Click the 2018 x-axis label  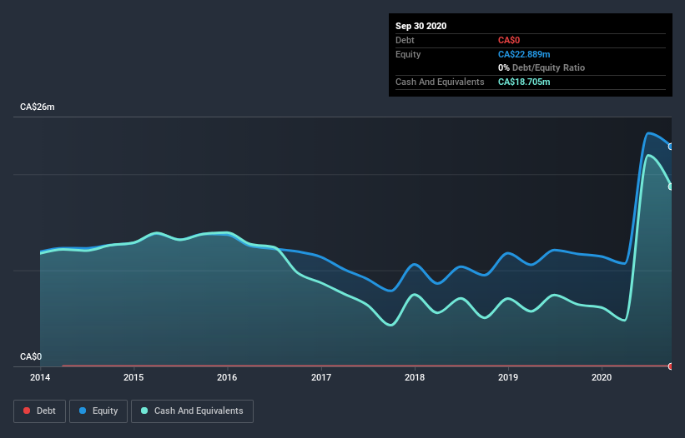[x=415, y=377]
